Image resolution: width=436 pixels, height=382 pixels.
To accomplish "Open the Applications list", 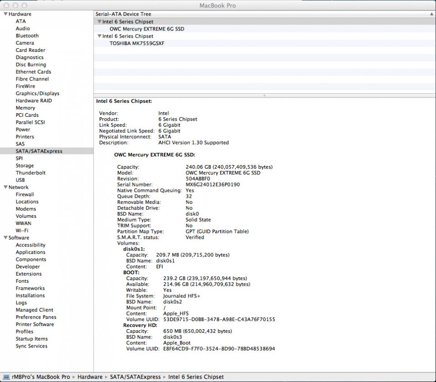I will coord(30,252).
